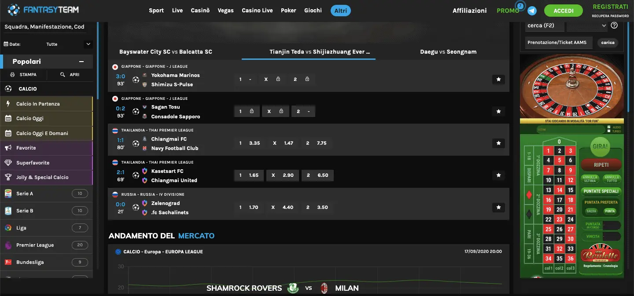634x296 pixels.
Task: Open the Poker menu
Action: (288, 11)
